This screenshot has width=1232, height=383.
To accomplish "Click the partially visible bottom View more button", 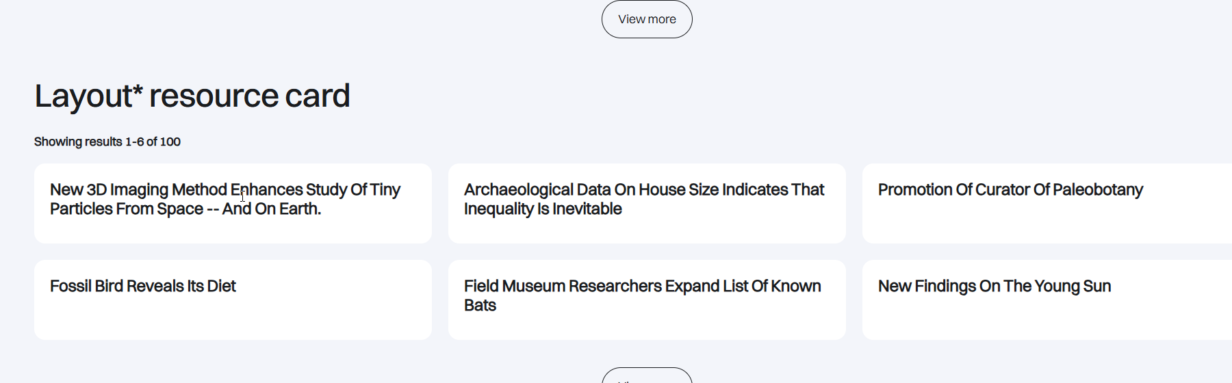I will (x=647, y=376).
